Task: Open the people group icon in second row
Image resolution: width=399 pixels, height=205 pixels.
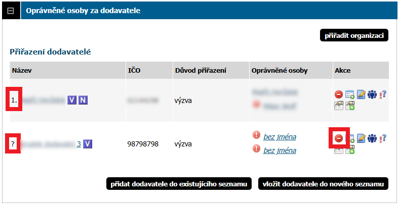Action: click(373, 138)
